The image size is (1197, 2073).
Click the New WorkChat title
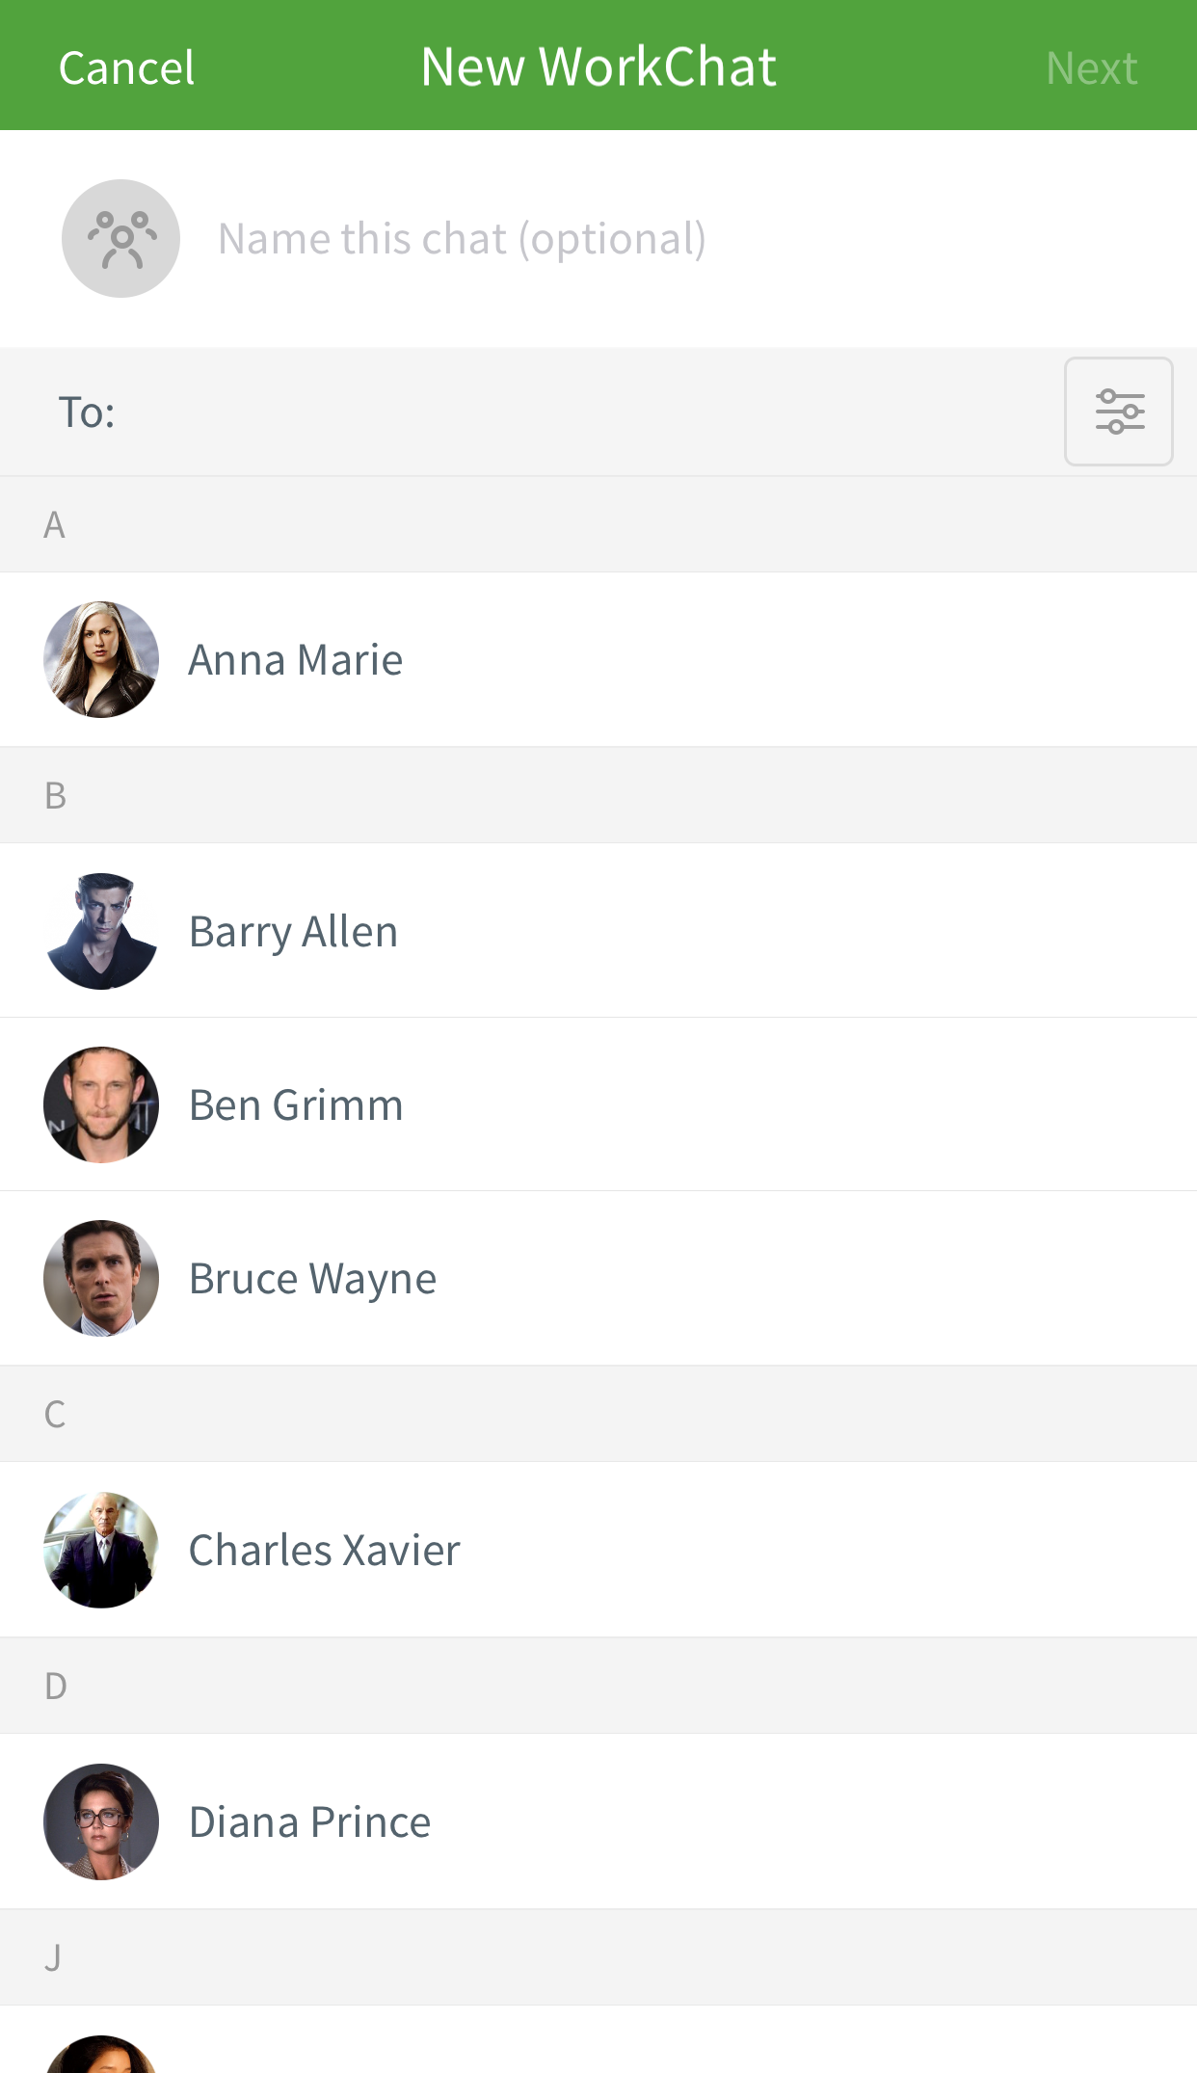[598, 65]
